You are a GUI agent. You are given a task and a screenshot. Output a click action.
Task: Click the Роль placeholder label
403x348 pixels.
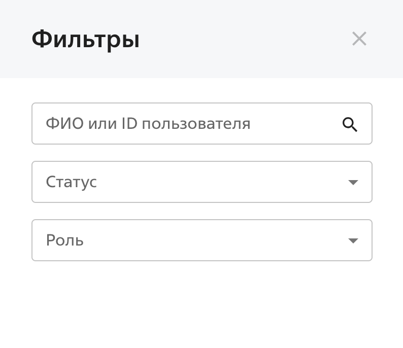tap(64, 240)
